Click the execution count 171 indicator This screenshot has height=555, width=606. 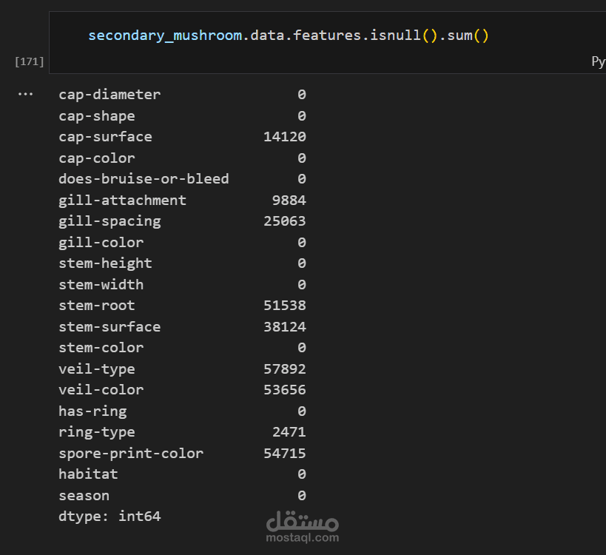(30, 61)
